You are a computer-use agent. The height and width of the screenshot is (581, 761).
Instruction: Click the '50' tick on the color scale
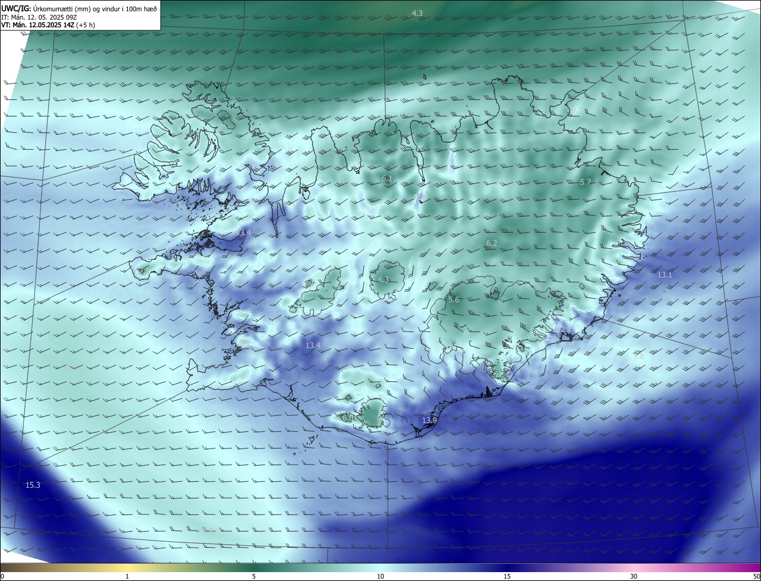click(756, 576)
